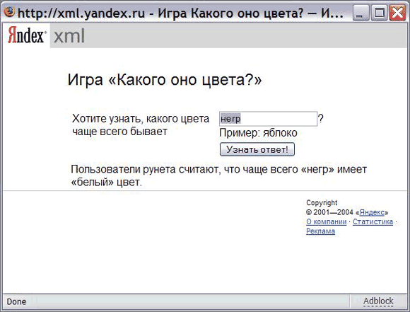The image size is (410, 312).
Task: Click the window title bar text
Action: pos(180,13)
